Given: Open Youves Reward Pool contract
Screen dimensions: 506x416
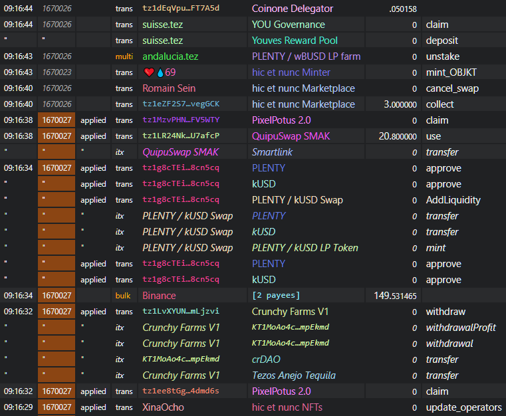Looking at the screenshot, I should point(295,41).
